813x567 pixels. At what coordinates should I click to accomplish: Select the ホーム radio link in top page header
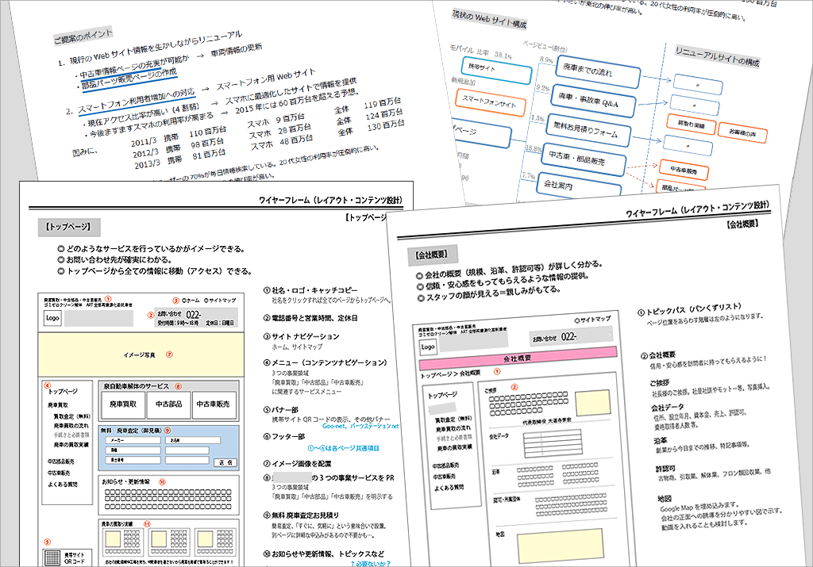point(189,301)
